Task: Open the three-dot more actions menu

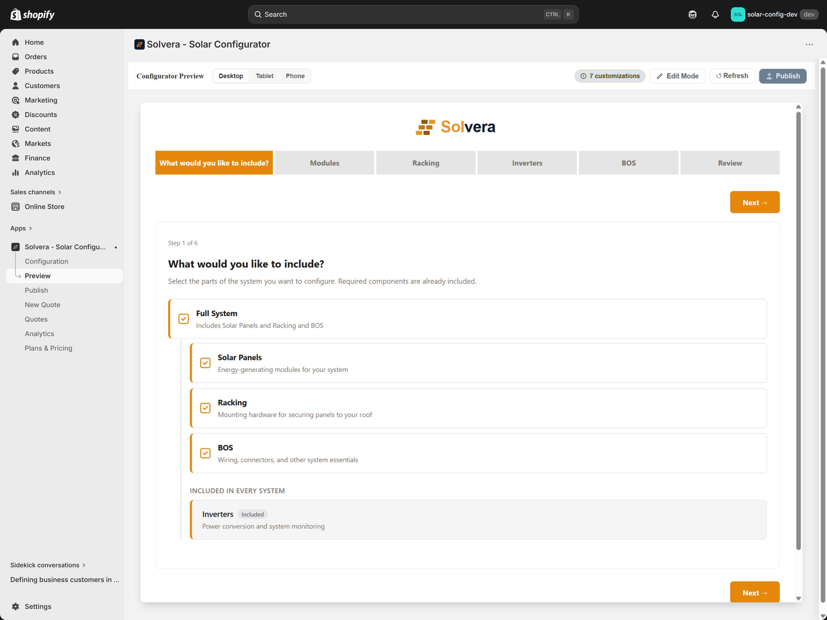Action: 809,44
